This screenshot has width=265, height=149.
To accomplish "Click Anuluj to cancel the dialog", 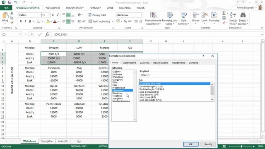I will [x=208, y=144].
